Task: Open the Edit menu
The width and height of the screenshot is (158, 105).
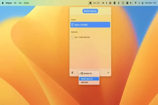Action: tap(15, 3)
